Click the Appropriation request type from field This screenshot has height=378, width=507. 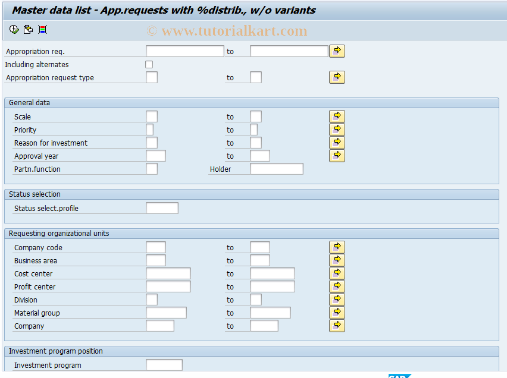(152, 77)
